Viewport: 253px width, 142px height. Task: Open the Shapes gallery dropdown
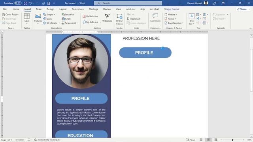pyautogui.click(x=49, y=15)
